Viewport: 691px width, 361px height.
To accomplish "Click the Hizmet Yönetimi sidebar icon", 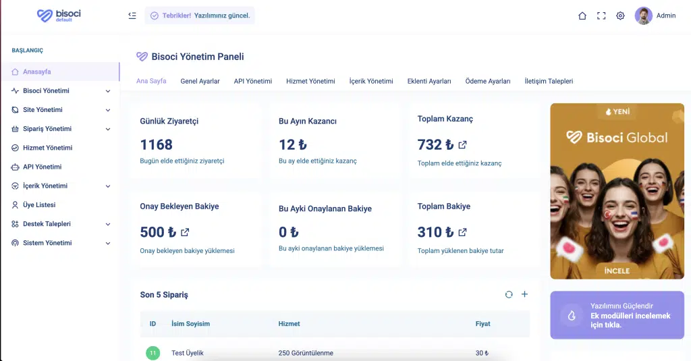I will point(15,148).
